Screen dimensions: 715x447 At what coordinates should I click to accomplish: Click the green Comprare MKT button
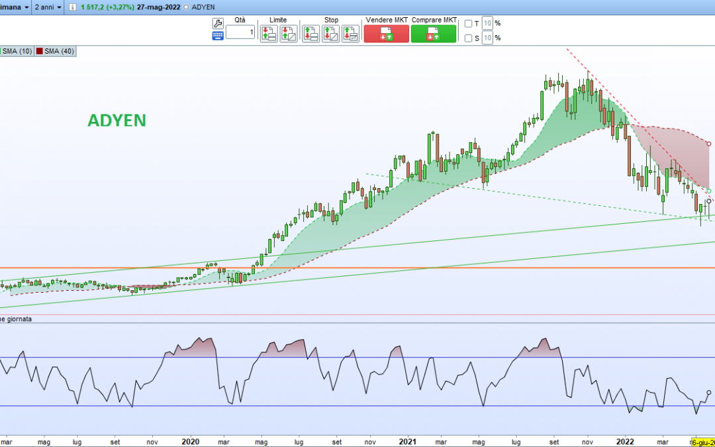point(434,34)
